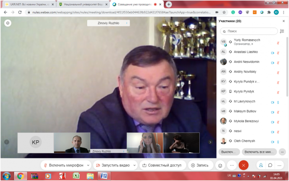The height and width of the screenshot is (181, 289).
Task: Click Включить микрофон button
Action: coord(64,165)
